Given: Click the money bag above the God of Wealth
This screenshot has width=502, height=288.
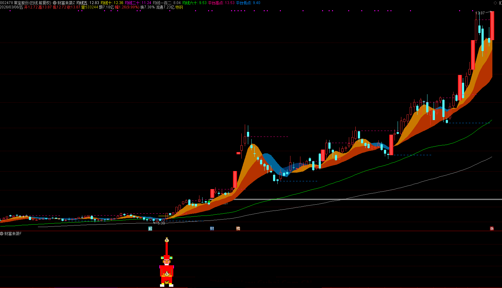Looking at the screenshot, I should [167, 240].
